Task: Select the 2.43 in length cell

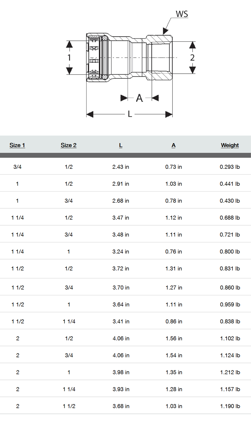Action: (121, 167)
